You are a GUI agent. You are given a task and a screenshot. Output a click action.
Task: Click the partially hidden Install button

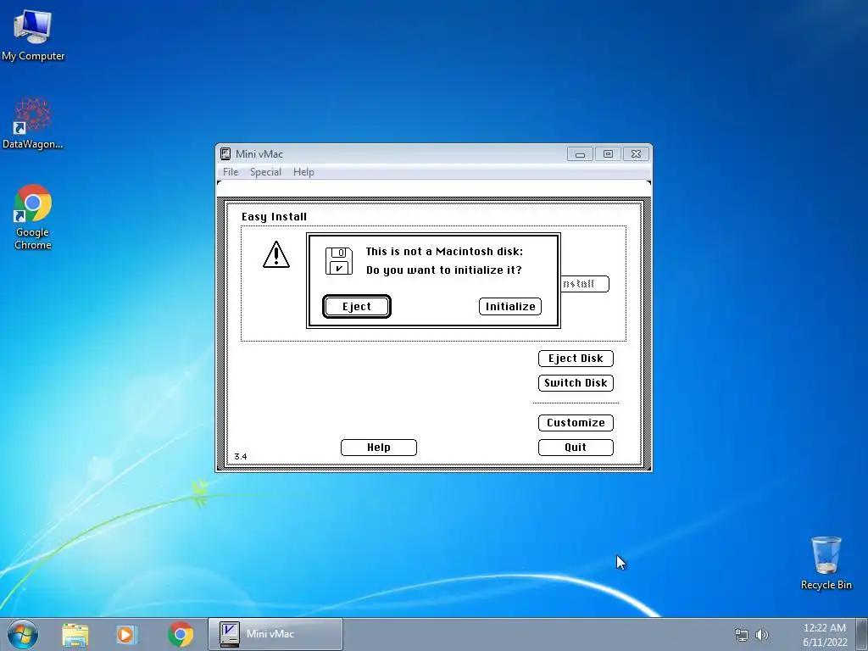(x=585, y=284)
